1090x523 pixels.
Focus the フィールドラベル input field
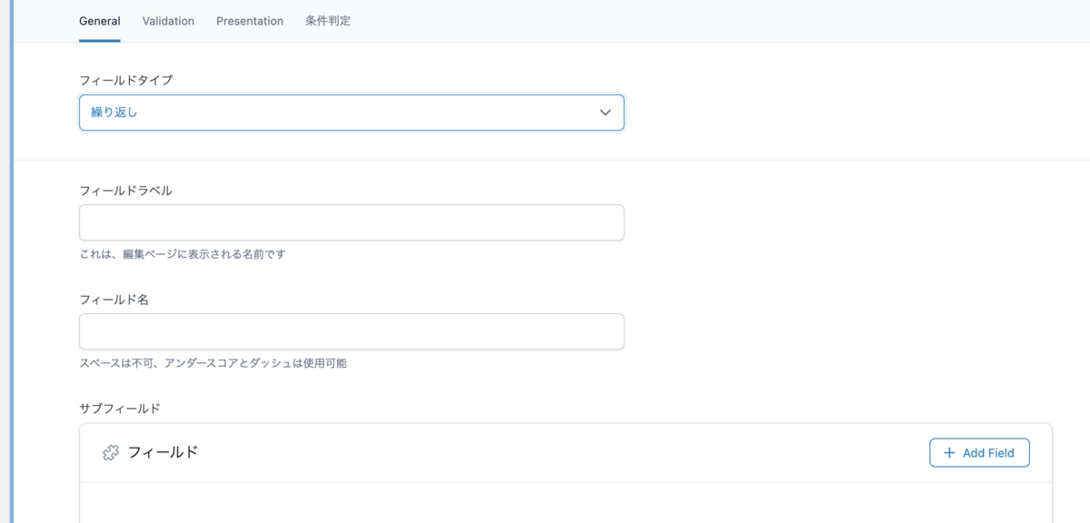pos(352,222)
